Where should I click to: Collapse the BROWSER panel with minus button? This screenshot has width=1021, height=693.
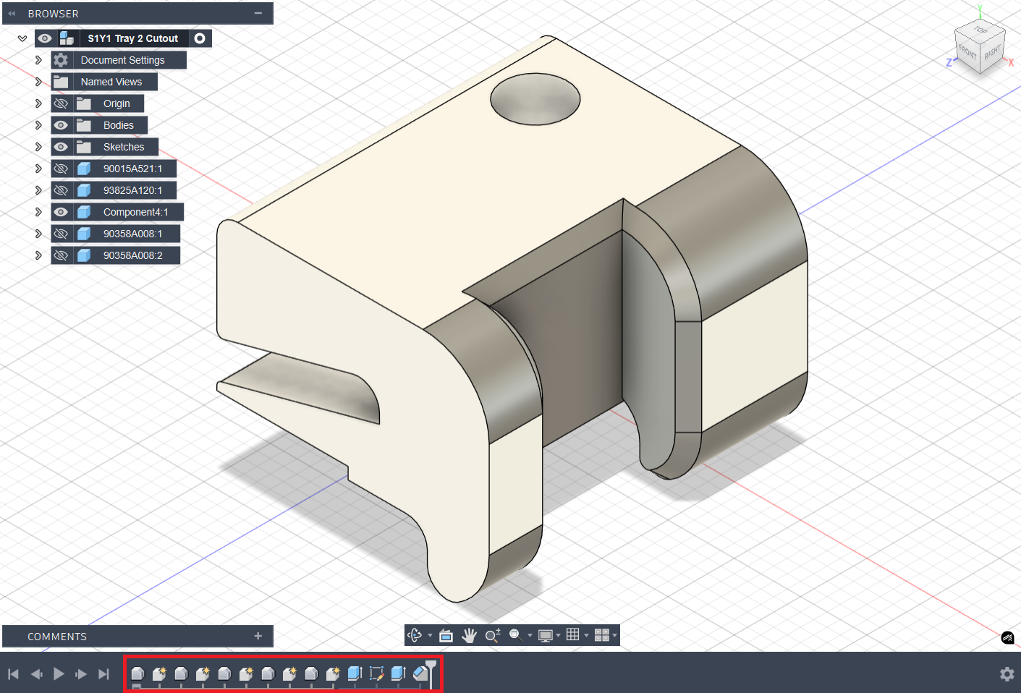click(258, 13)
